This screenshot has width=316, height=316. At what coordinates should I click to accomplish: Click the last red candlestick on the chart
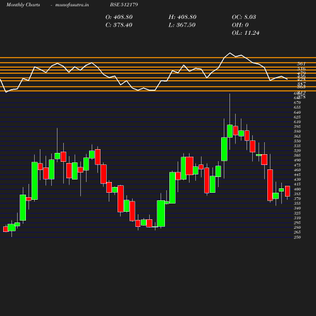point(288,191)
